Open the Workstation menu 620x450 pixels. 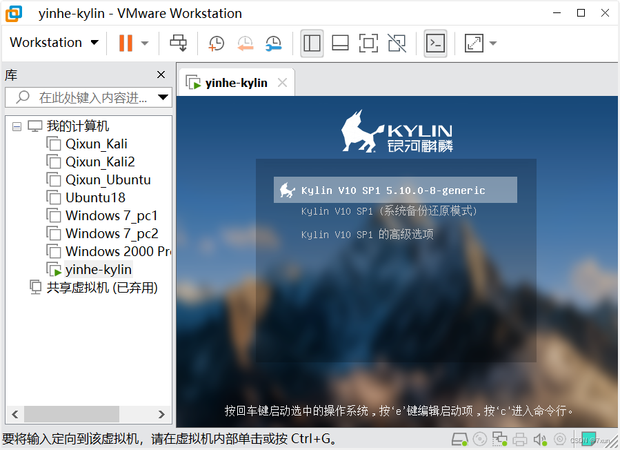pyautogui.click(x=54, y=42)
